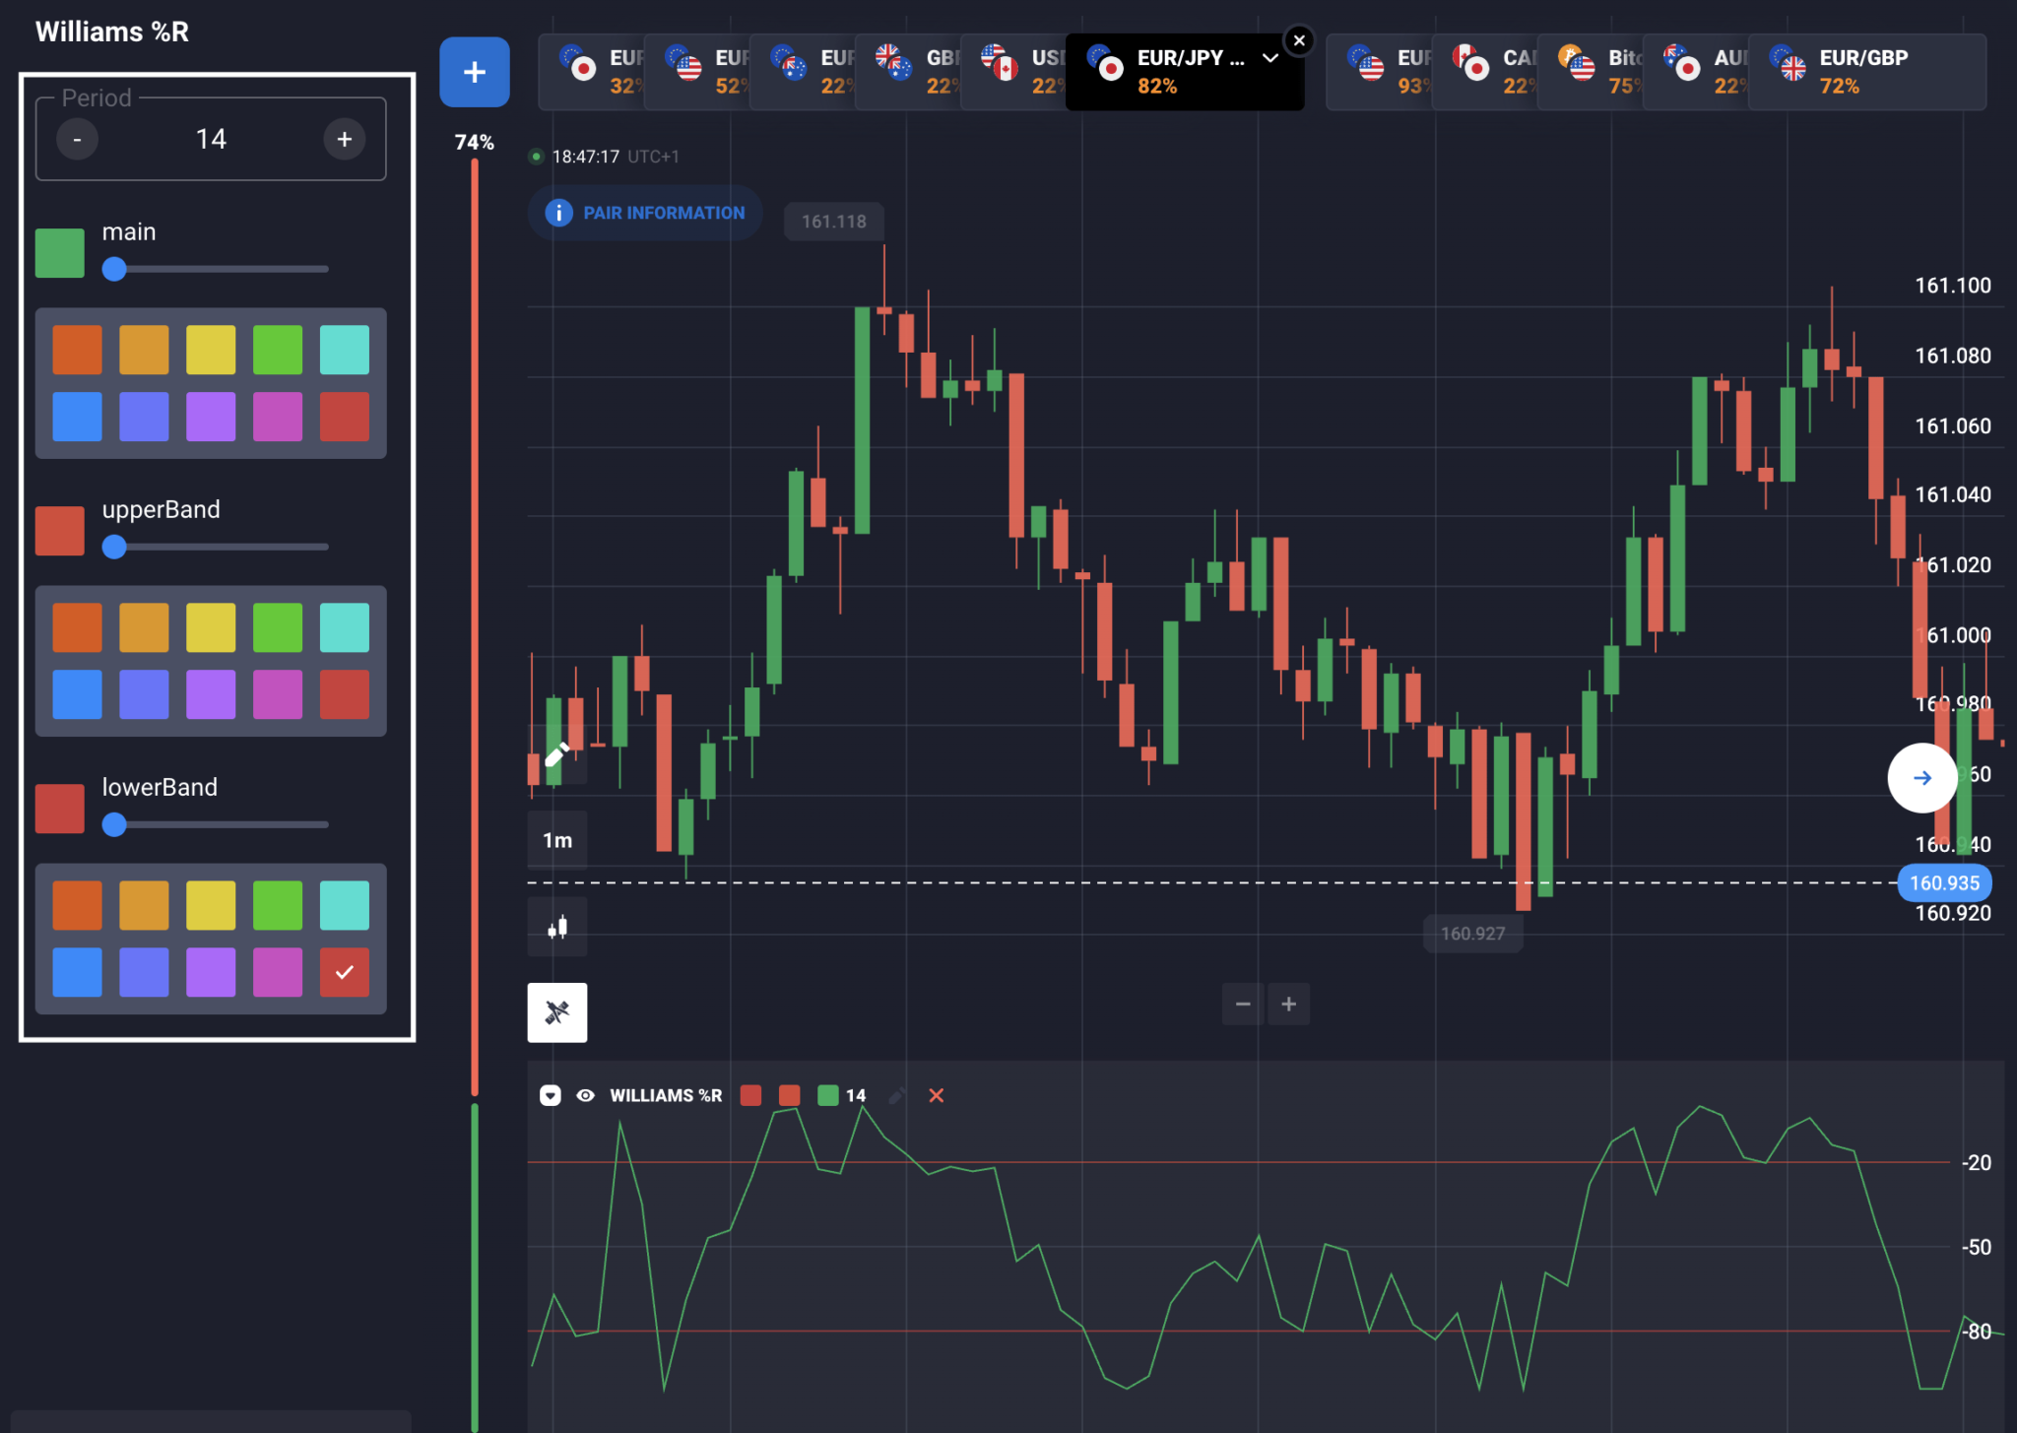Select the checked red lowerBand swatch
The image size is (2017, 1433).
345,972
